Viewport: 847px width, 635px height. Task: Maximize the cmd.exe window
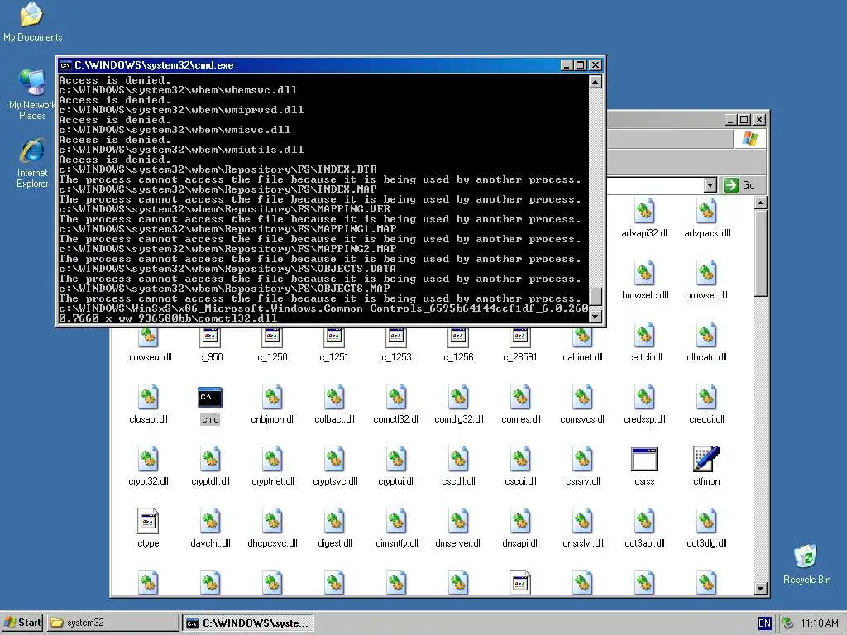point(581,65)
